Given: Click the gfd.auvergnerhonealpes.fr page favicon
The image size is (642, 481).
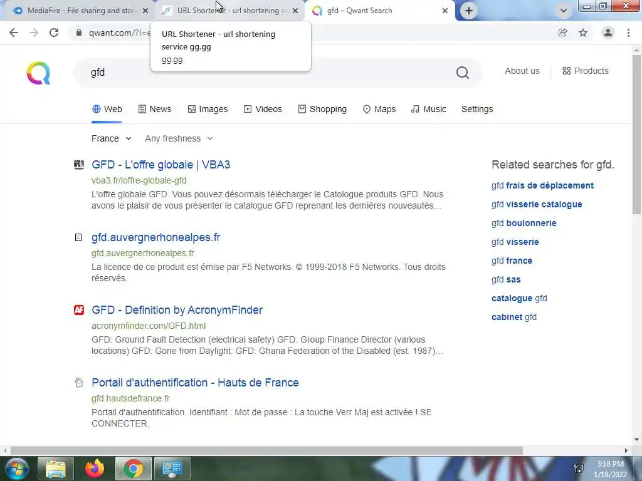Looking at the screenshot, I should pos(78,237).
